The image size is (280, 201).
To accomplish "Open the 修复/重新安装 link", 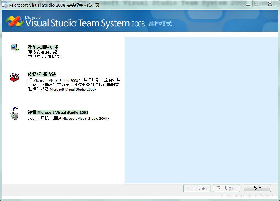I will click(42, 74).
